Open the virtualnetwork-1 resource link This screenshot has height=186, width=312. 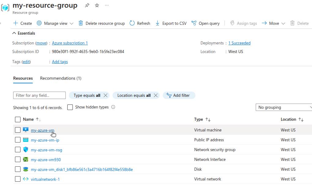pos(45,179)
